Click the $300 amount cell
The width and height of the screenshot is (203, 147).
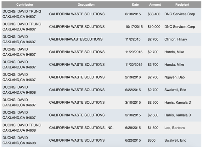point(152,140)
